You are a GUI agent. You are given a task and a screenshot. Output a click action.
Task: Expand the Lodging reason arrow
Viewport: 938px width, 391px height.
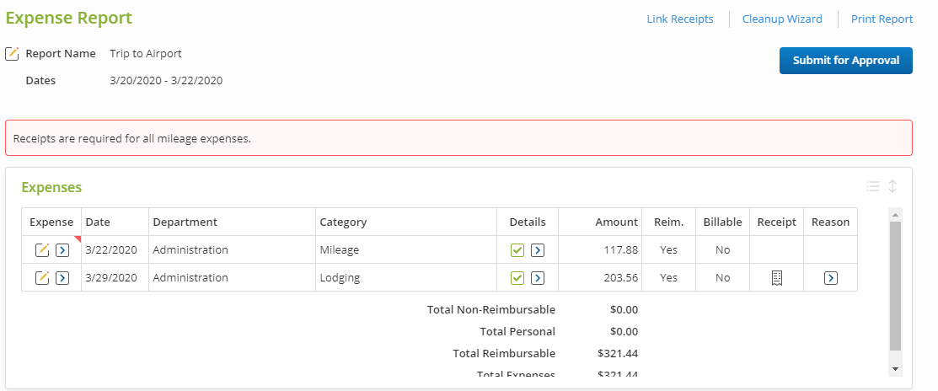pos(831,278)
